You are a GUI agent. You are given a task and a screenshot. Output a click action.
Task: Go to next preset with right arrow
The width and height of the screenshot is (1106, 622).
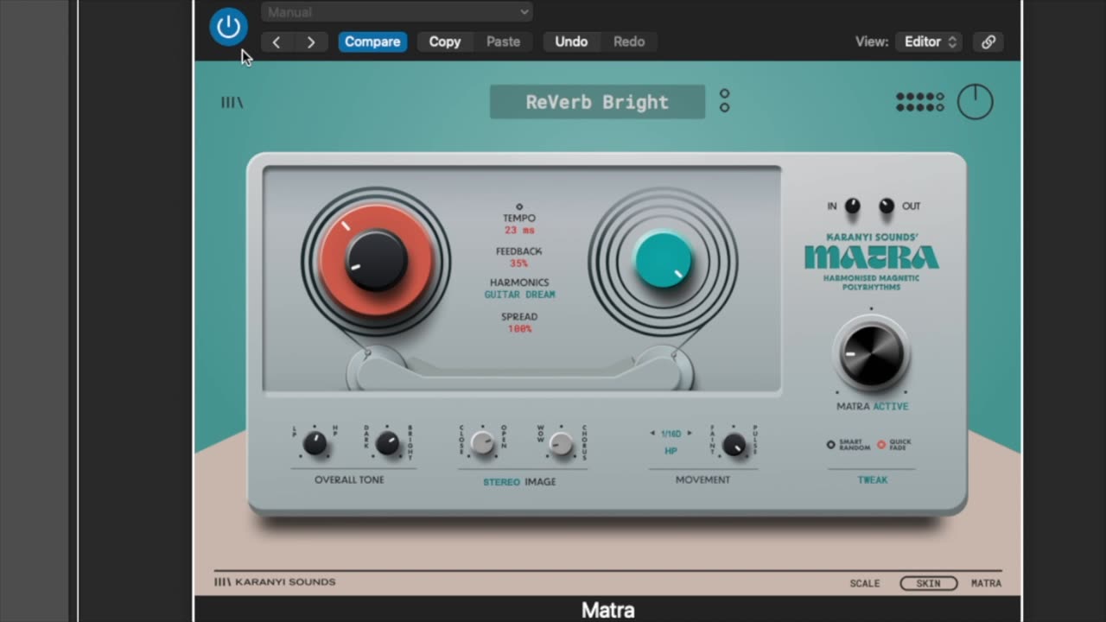pyautogui.click(x=311, y=41)
